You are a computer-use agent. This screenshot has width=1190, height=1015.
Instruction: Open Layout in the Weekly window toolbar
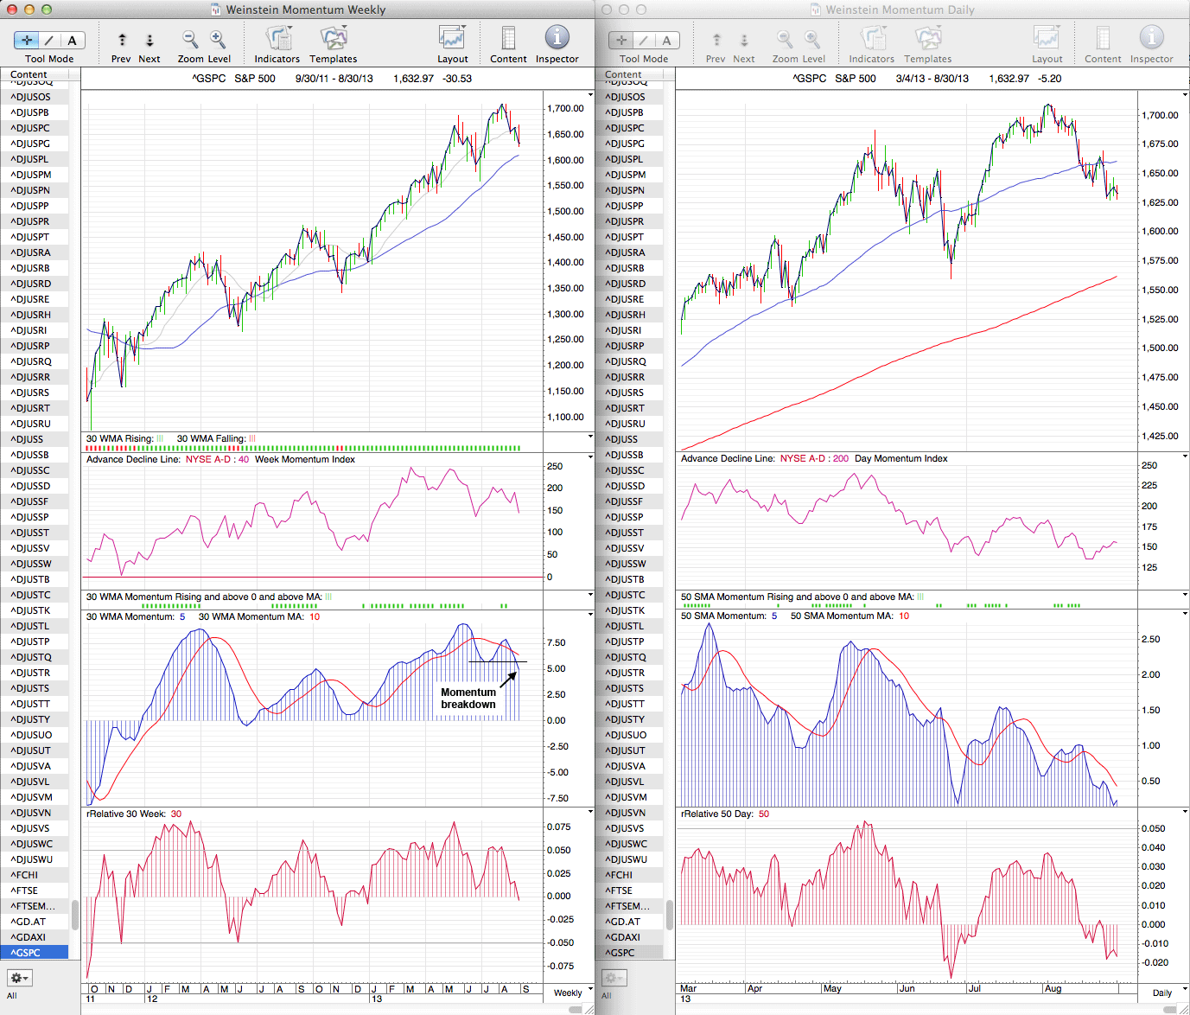pyautogui.click(x=452, y=38)
